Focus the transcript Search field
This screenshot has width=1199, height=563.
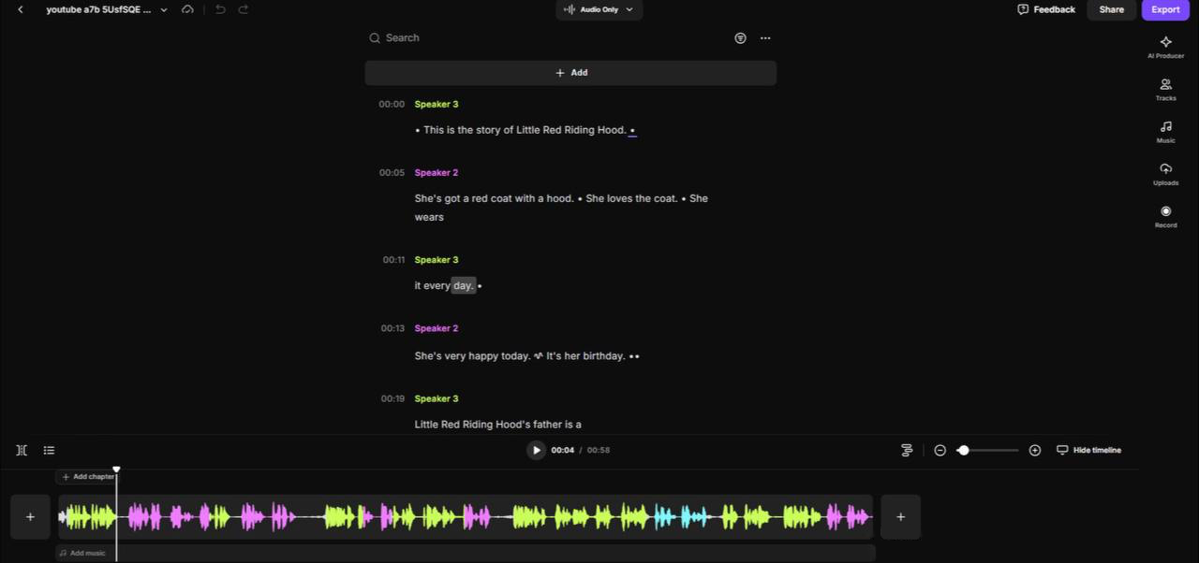tap(543, 38)
